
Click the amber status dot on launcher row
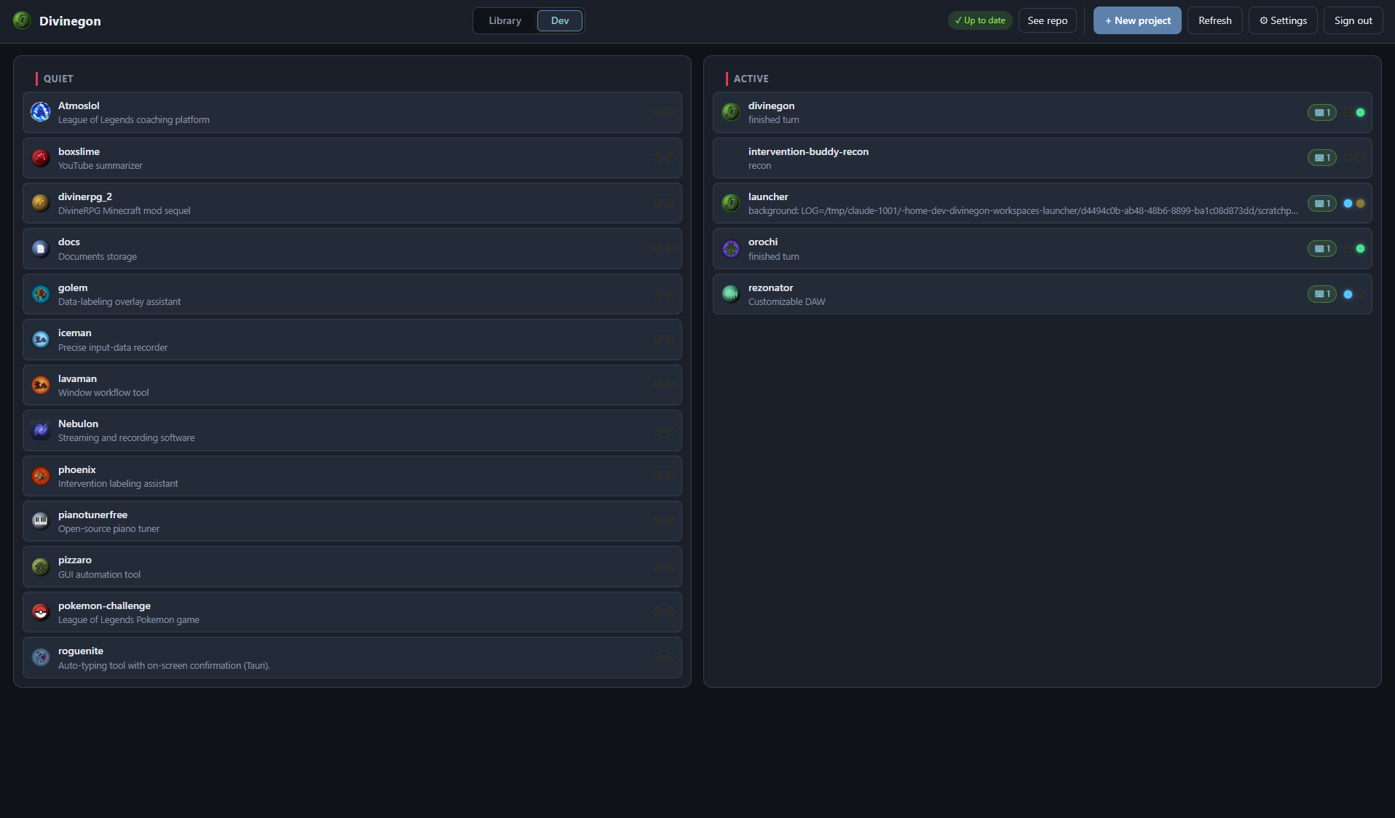(x=1360, y=204)
